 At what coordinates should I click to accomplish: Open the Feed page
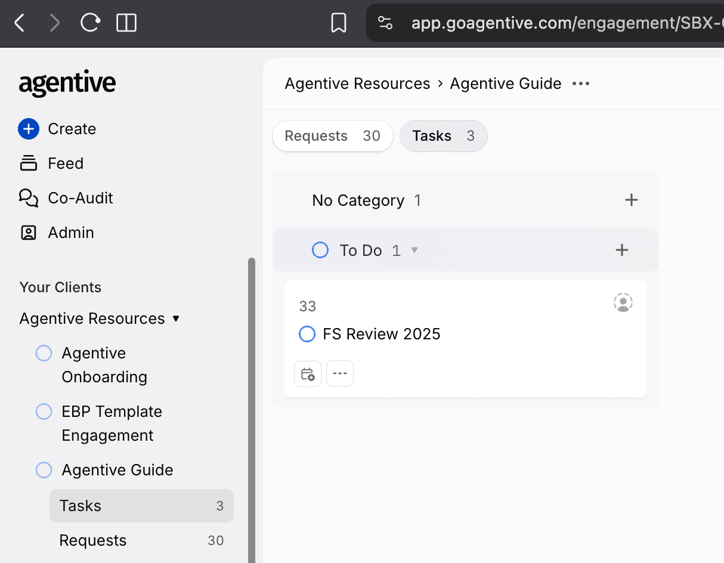tap(66, 163)
